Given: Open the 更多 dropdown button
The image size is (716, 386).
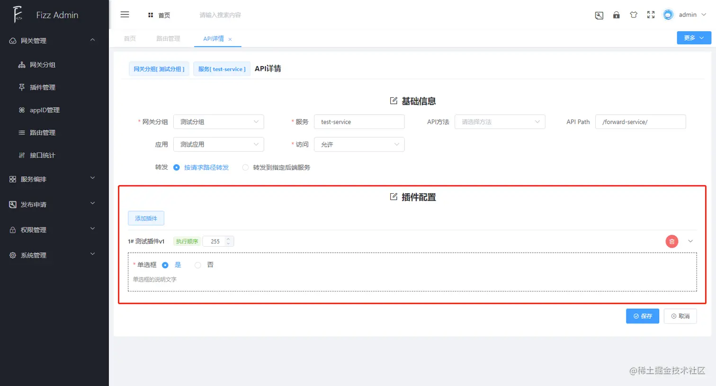Looking at the screenshot, I should 694,38.
